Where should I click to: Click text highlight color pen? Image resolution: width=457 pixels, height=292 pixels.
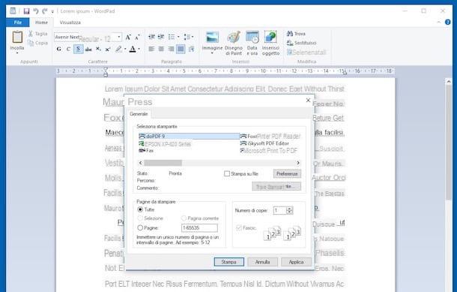point(118,49)
